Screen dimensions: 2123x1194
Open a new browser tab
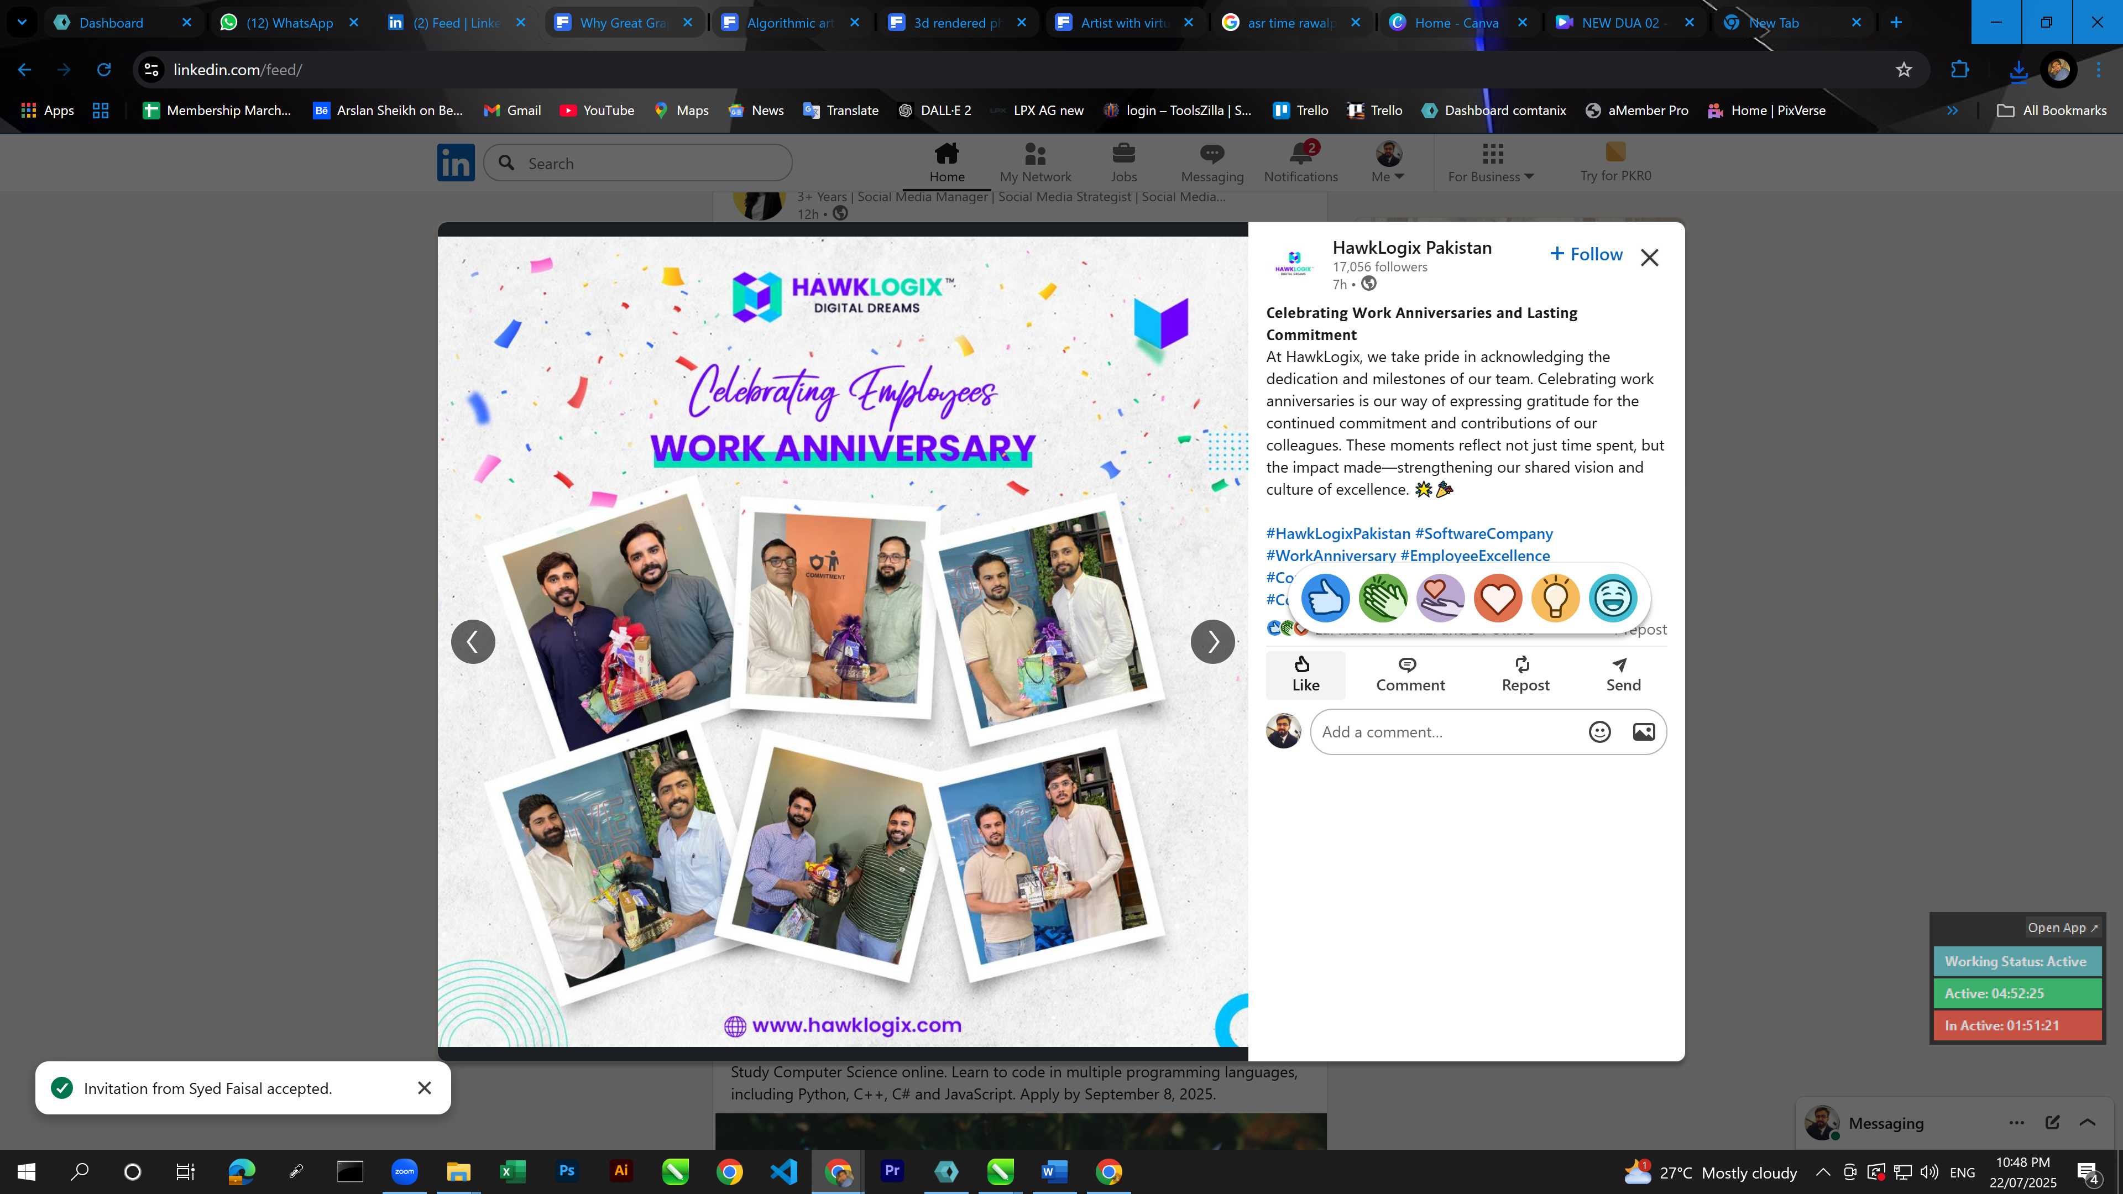point(1896,22)
